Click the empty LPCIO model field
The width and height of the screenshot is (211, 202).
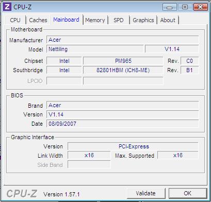point(123,81)
